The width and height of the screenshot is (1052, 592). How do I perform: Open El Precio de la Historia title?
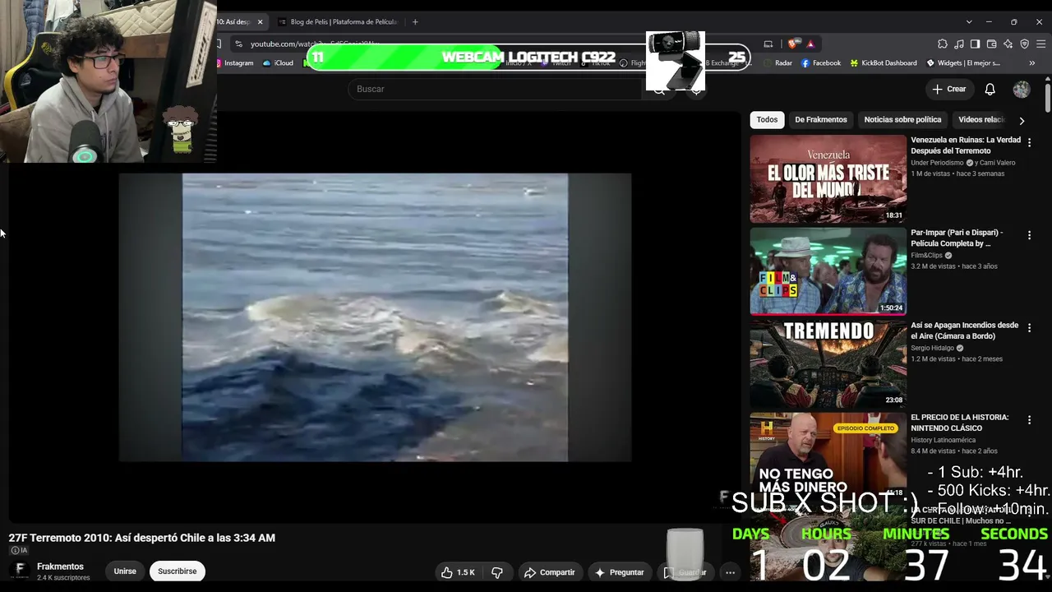coord(959,423)
